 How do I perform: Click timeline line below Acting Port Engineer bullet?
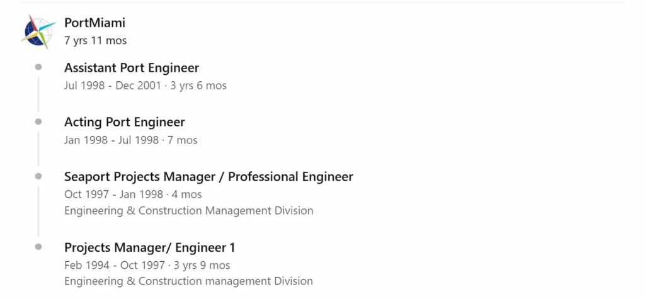click(x=38, y=149)
